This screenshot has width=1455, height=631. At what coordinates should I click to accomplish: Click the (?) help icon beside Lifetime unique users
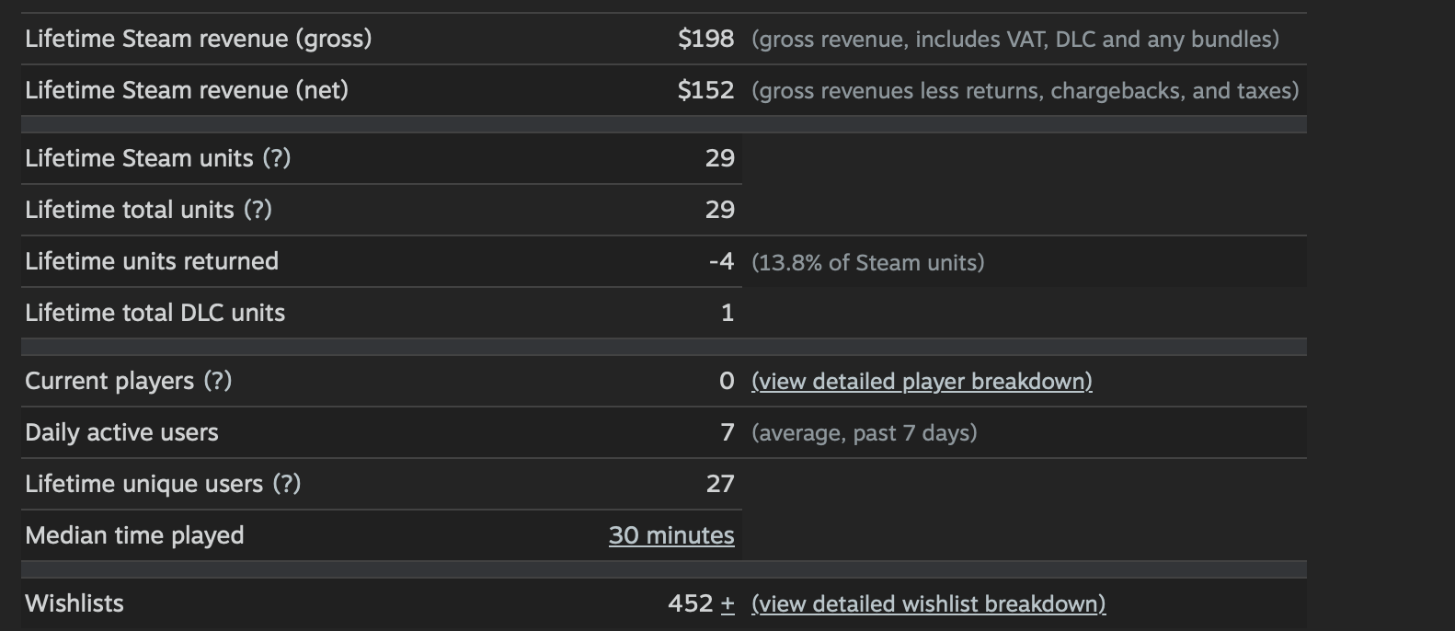click(287, 484)
